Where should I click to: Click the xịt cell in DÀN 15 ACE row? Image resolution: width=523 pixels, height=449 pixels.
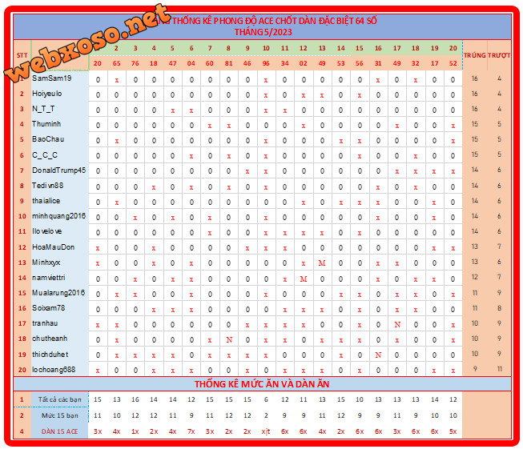click(266, 431)
